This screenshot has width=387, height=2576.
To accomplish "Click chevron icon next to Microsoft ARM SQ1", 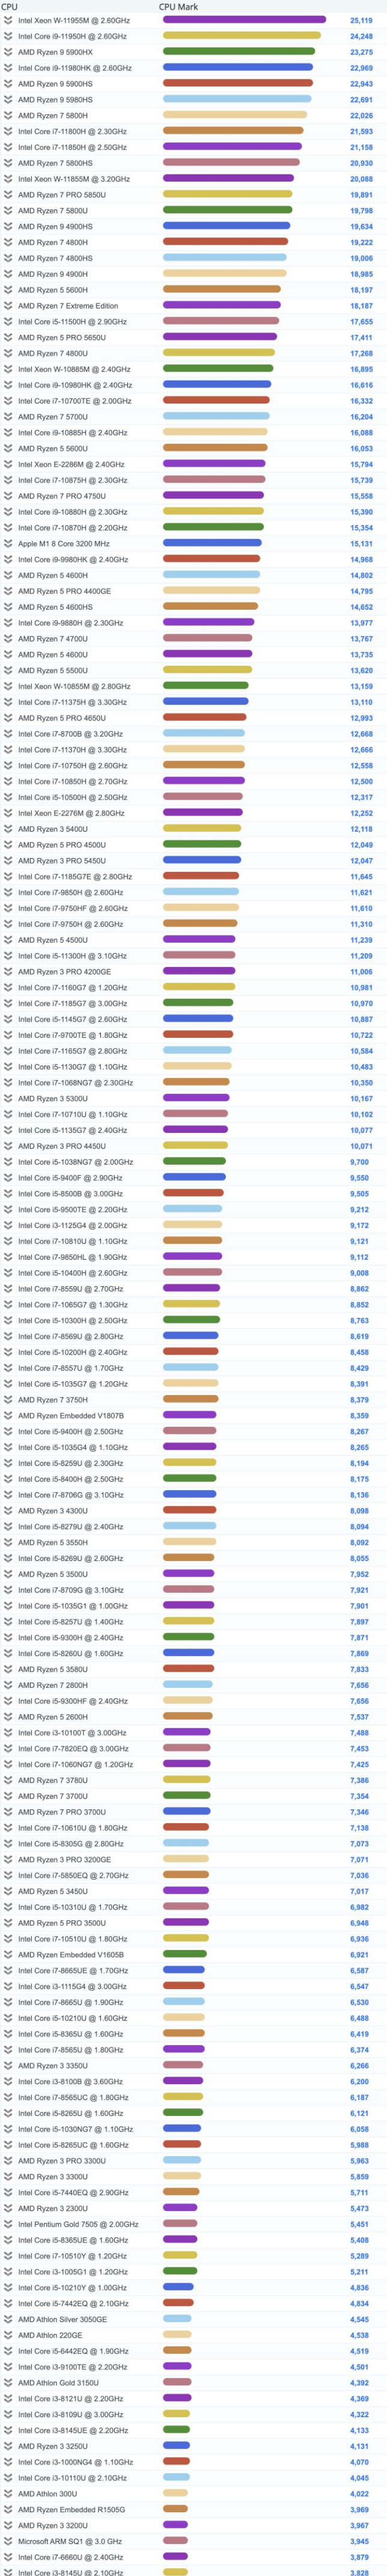I will [x=8, y=2540].
